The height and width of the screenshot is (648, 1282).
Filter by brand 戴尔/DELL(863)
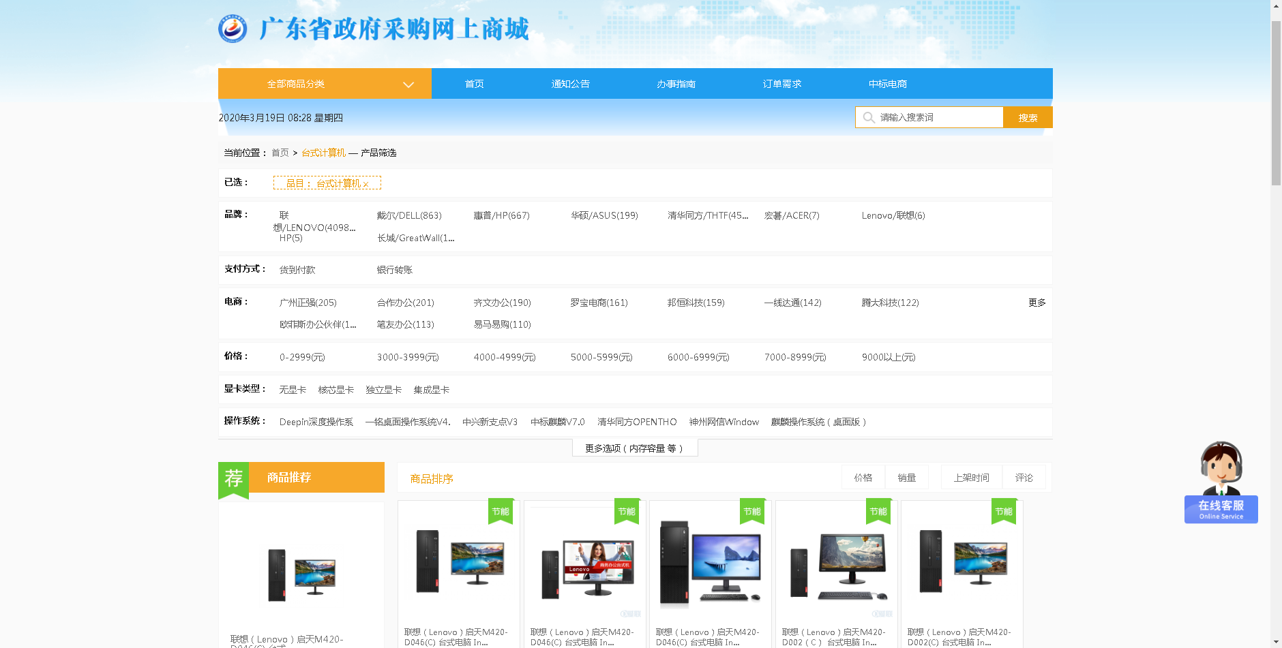click(409, 215)
